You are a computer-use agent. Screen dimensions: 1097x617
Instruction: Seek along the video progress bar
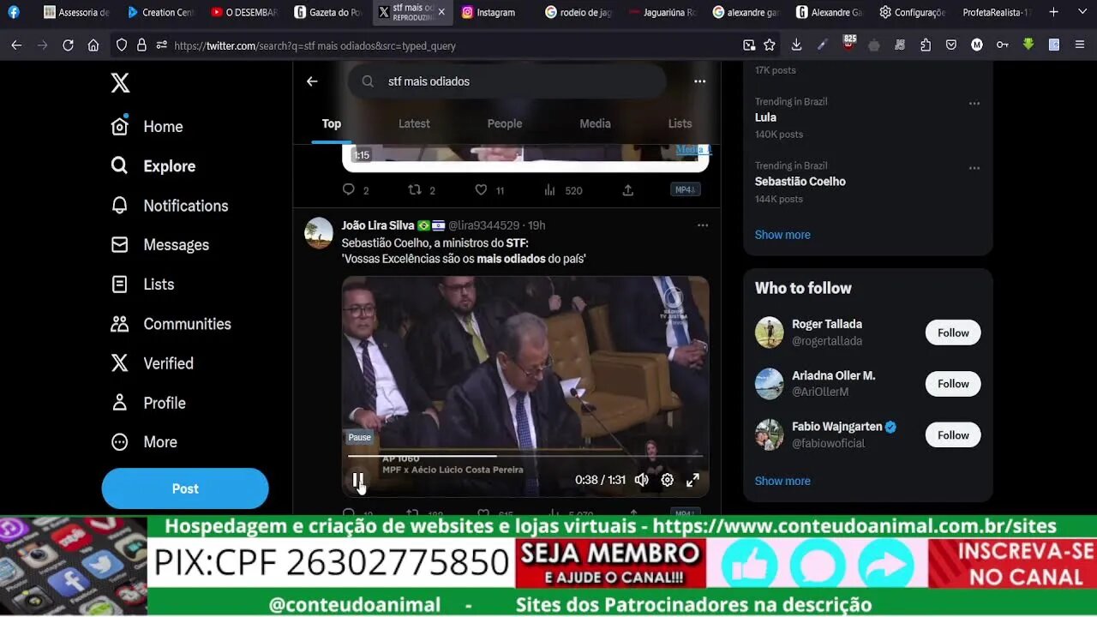pyautogui.click(x=525, y=456)
